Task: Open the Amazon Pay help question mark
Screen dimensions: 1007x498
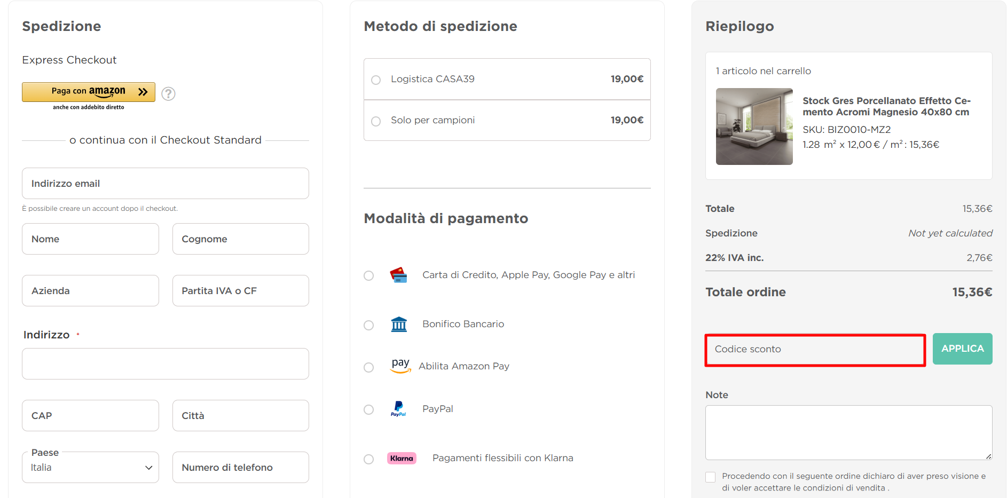Action: [x=168, y=93]
